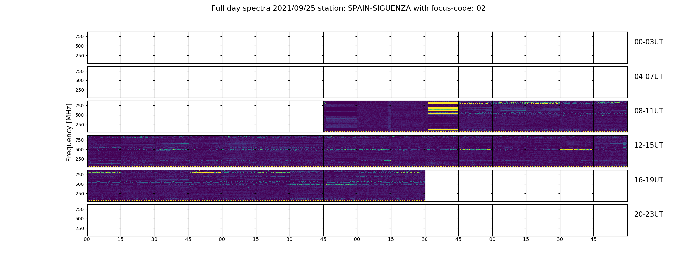The image size is (697, 265).
Task: Click the 750 tick of the 00-03UT row
Action: (x=80, y=36)
